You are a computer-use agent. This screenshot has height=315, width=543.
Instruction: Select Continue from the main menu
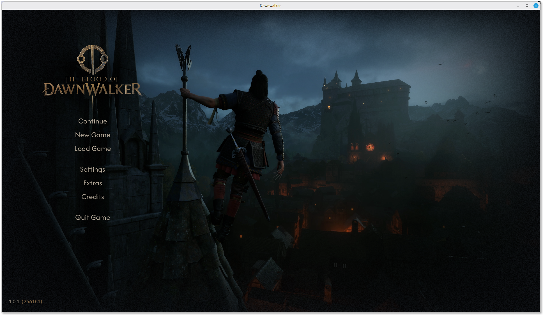point(93,121)
